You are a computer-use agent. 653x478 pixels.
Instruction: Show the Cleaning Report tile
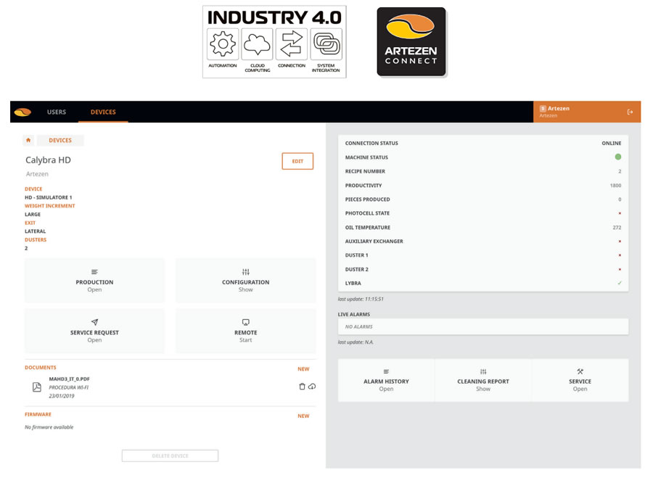click(x=483, y=380)
